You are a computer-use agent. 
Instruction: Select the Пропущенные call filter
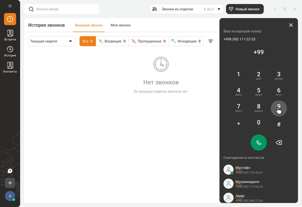148,41
